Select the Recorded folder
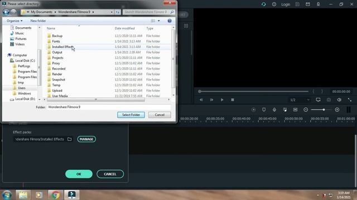The width and height of the screenshot is (357, 200). point(59,68)
